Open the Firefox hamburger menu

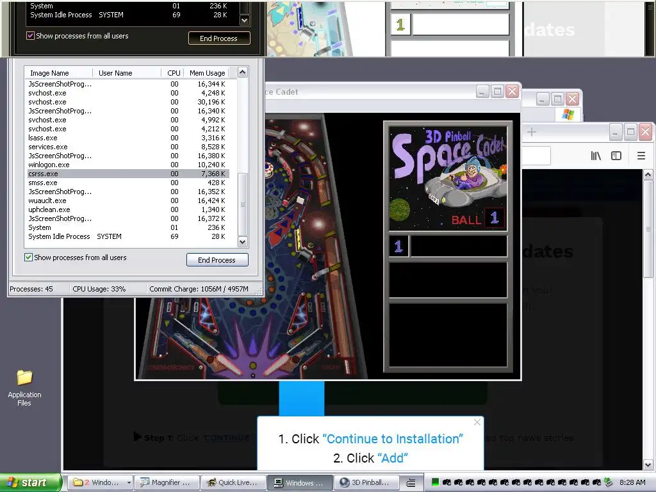pos(641,156)
